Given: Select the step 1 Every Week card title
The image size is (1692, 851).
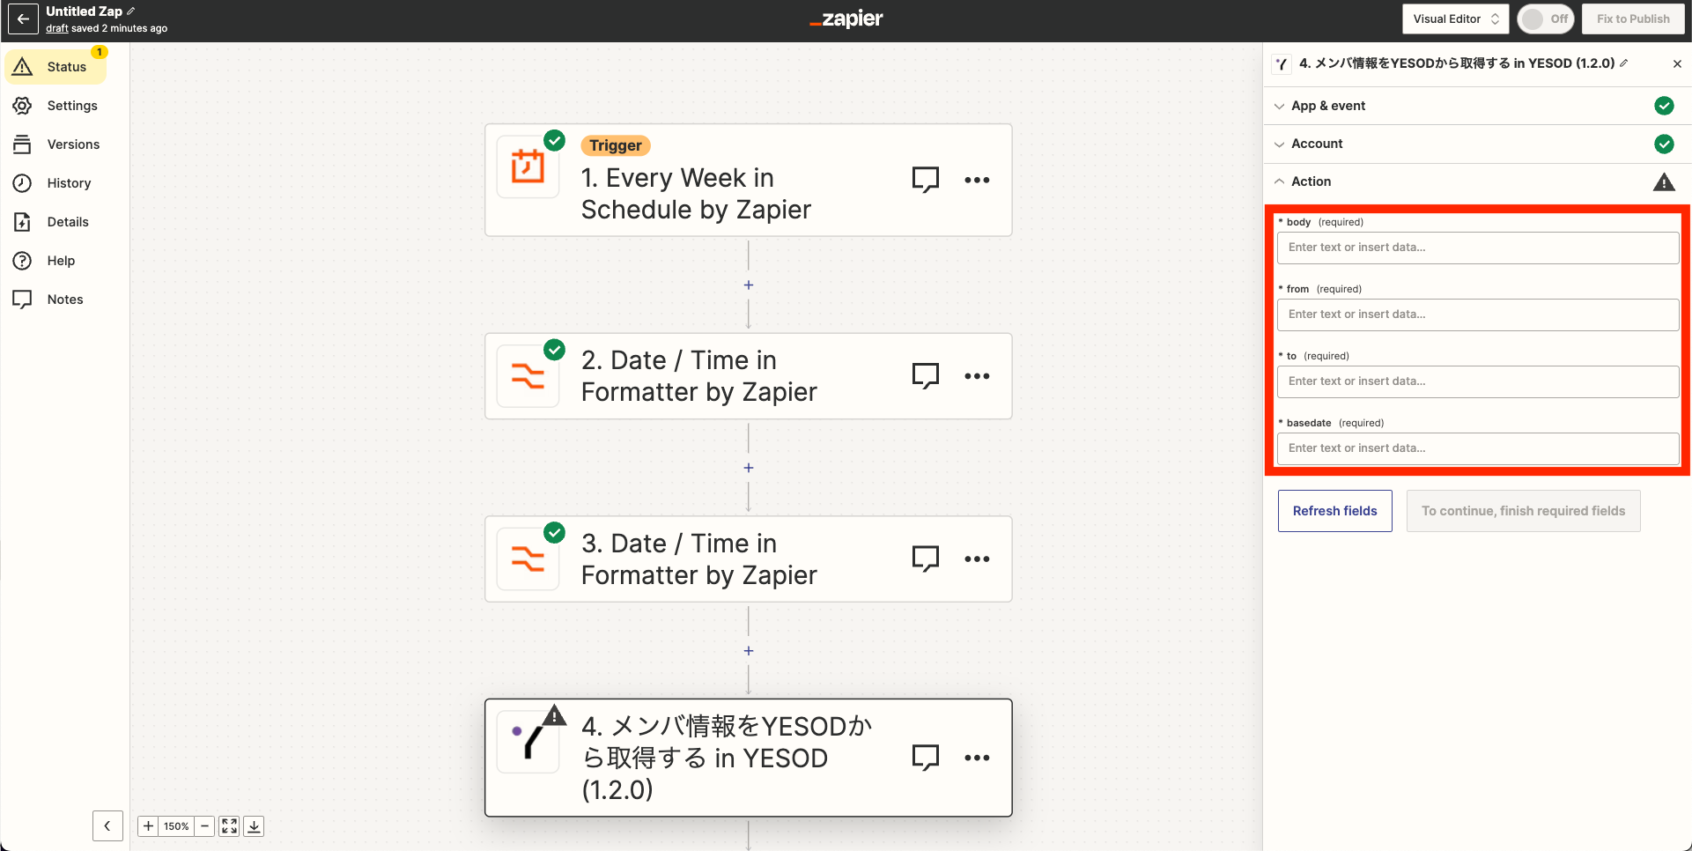Looking at the screenshot, I should (x=696, y=194).
